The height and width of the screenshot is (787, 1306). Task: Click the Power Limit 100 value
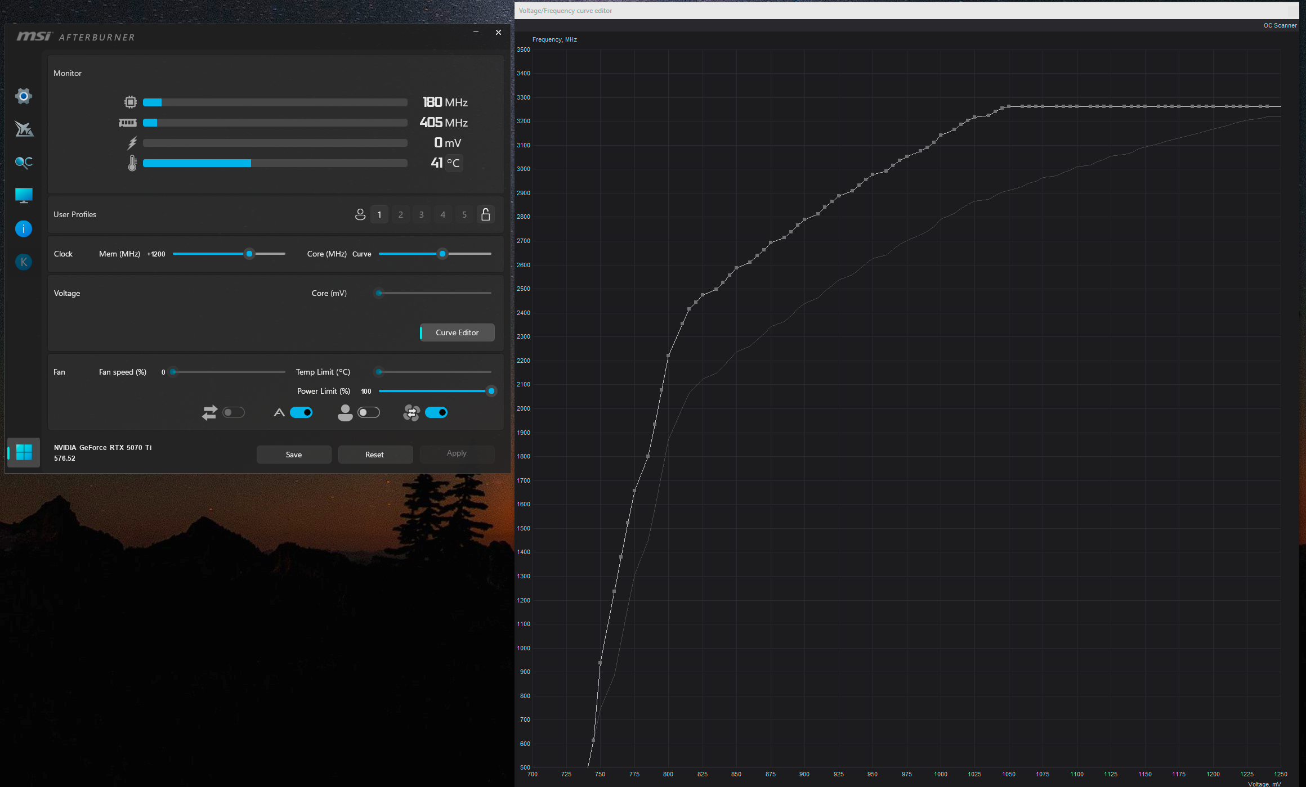(x=366, y=392)
